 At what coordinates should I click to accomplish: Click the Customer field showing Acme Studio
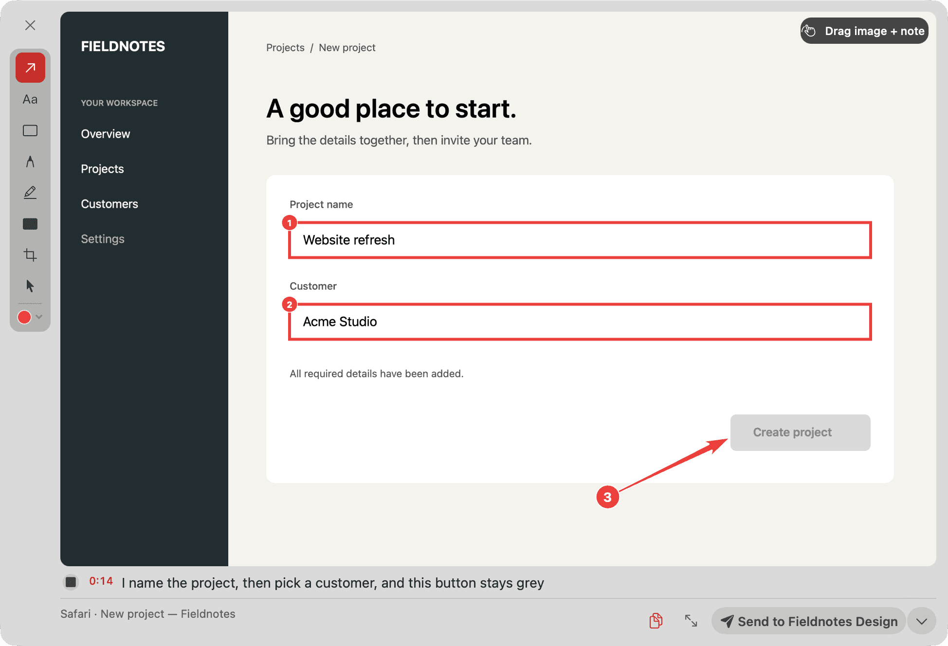pos(580,322)
